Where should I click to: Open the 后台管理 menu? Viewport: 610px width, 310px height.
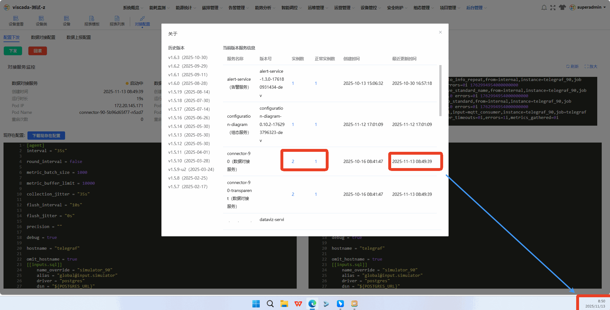(x=476, y=8)
